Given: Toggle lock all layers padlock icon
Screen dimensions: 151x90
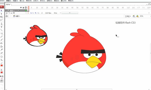Looking at the screenshot, I should [x=23, y=7].
